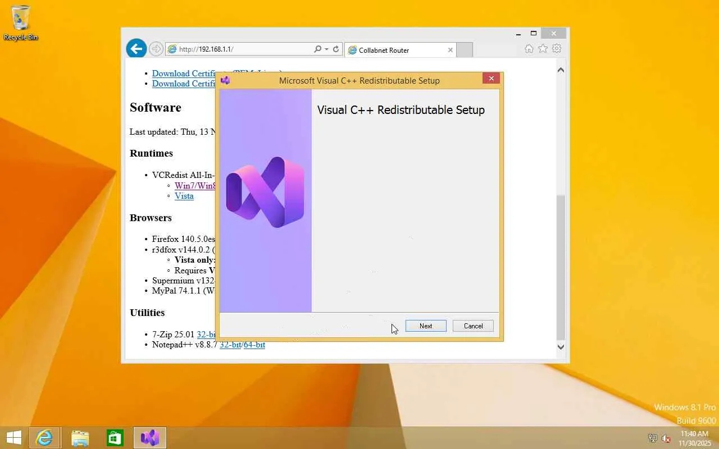This screenshot has height=449, width=719.
Task: Open the Internet Explorer Tools gear
Action: click(557, 49)
